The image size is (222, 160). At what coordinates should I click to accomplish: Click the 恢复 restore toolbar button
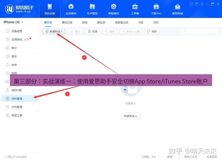tap(92, 31)
